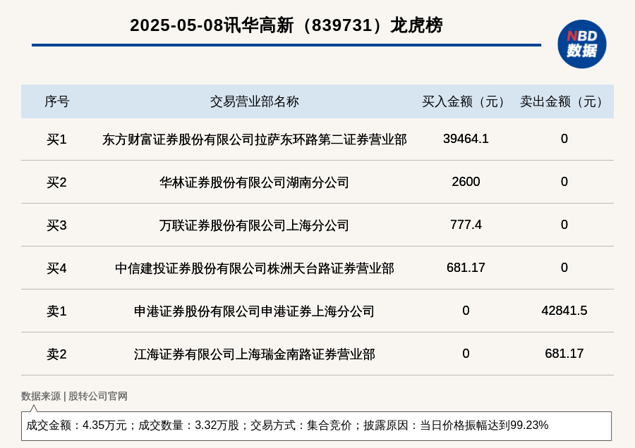Click the buy amount 681.17 in 买4 row
Image resolution: width=635 pixels, height=448 pixels.
tap(466, 267)
